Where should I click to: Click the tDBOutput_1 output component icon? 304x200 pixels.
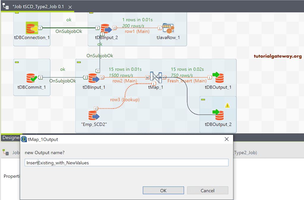click(x=218, y=77)
